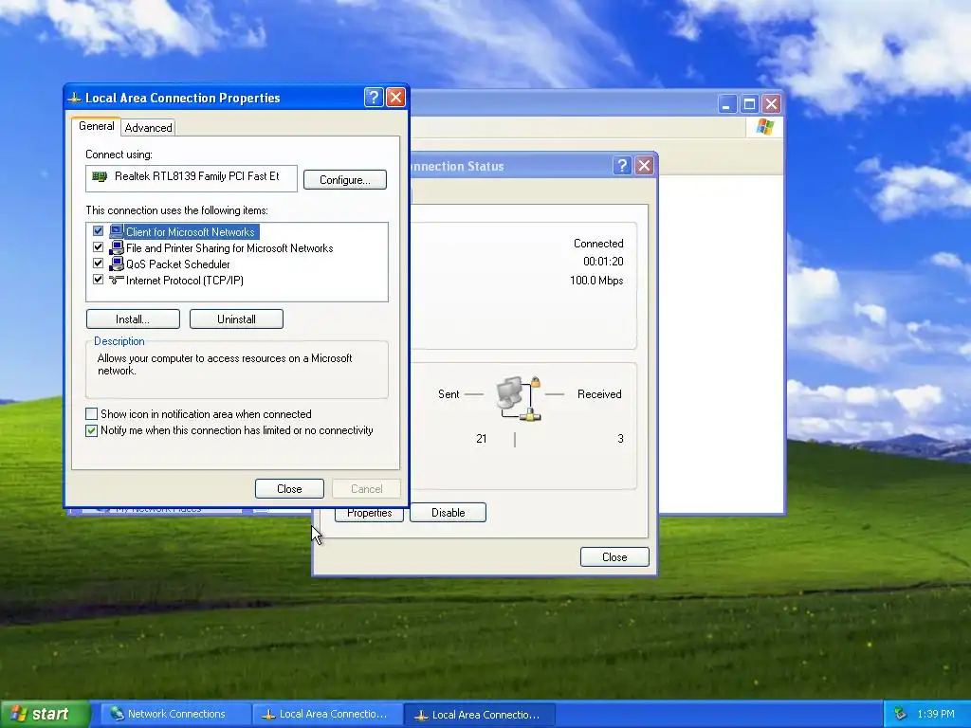Select QoS Packet Scheduler text row
971x728 pixels.
177,264
